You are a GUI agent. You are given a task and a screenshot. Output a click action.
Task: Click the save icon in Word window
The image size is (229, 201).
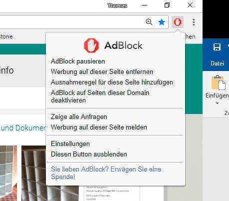[x=217, y=47]
